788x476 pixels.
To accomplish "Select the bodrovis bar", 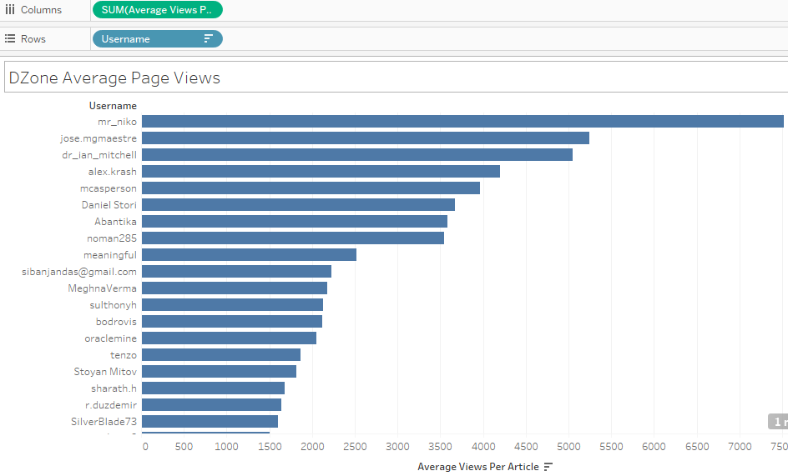I will [232, 321].
